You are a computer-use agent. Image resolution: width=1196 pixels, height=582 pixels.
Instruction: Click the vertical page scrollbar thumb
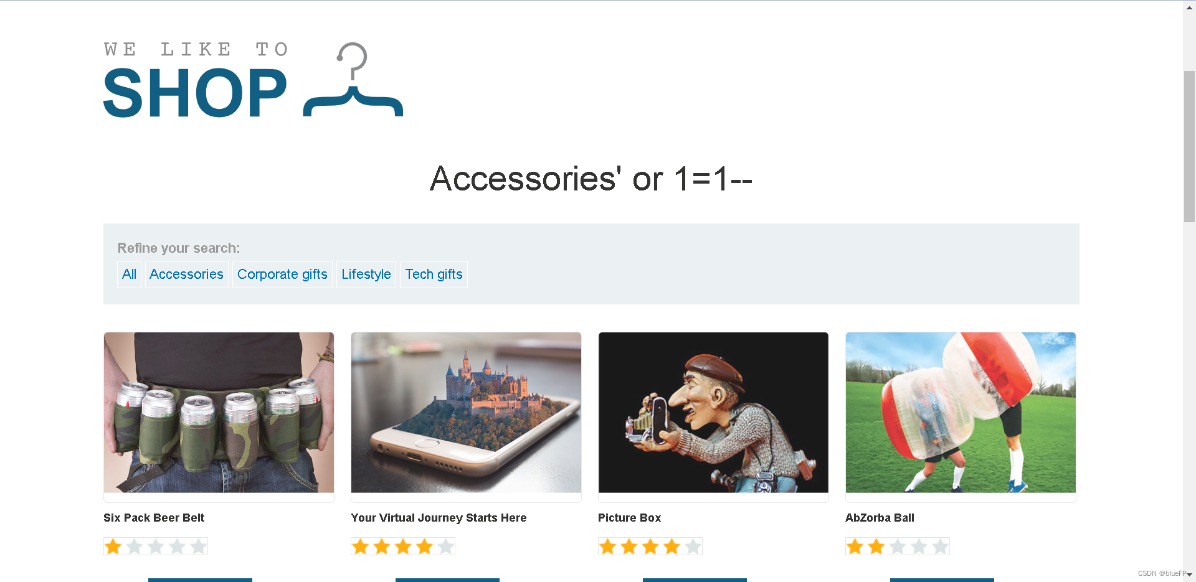[1189, 146]
